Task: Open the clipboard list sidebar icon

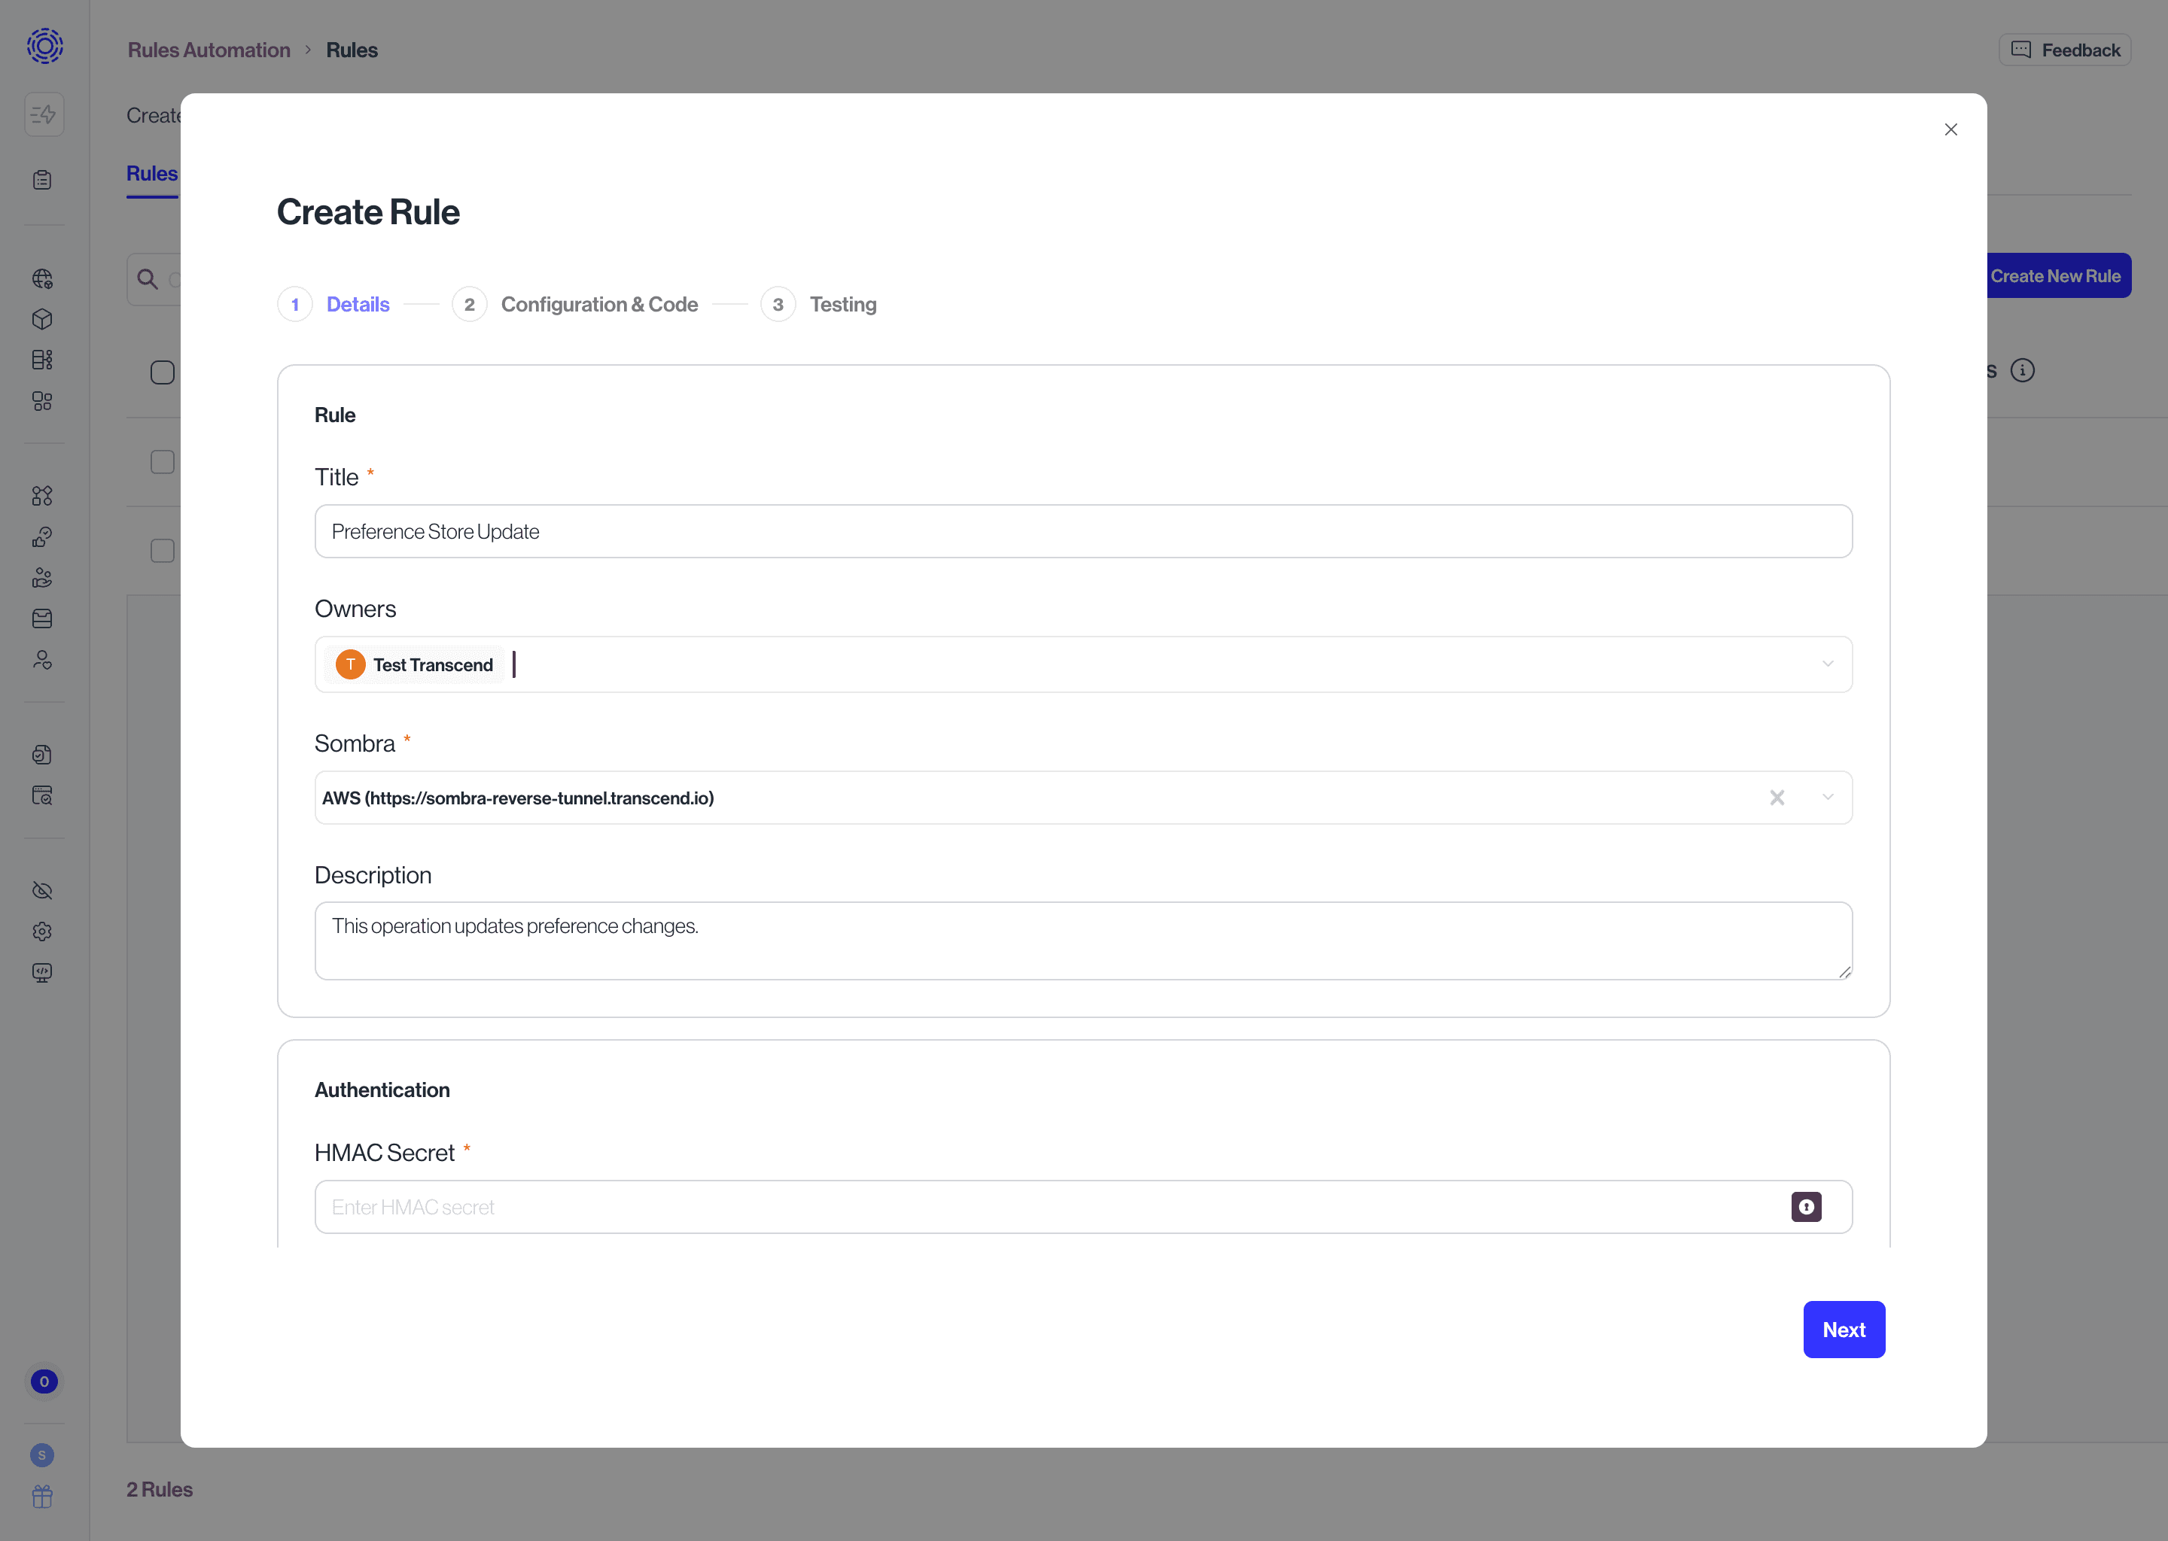Action: (43, 181)
